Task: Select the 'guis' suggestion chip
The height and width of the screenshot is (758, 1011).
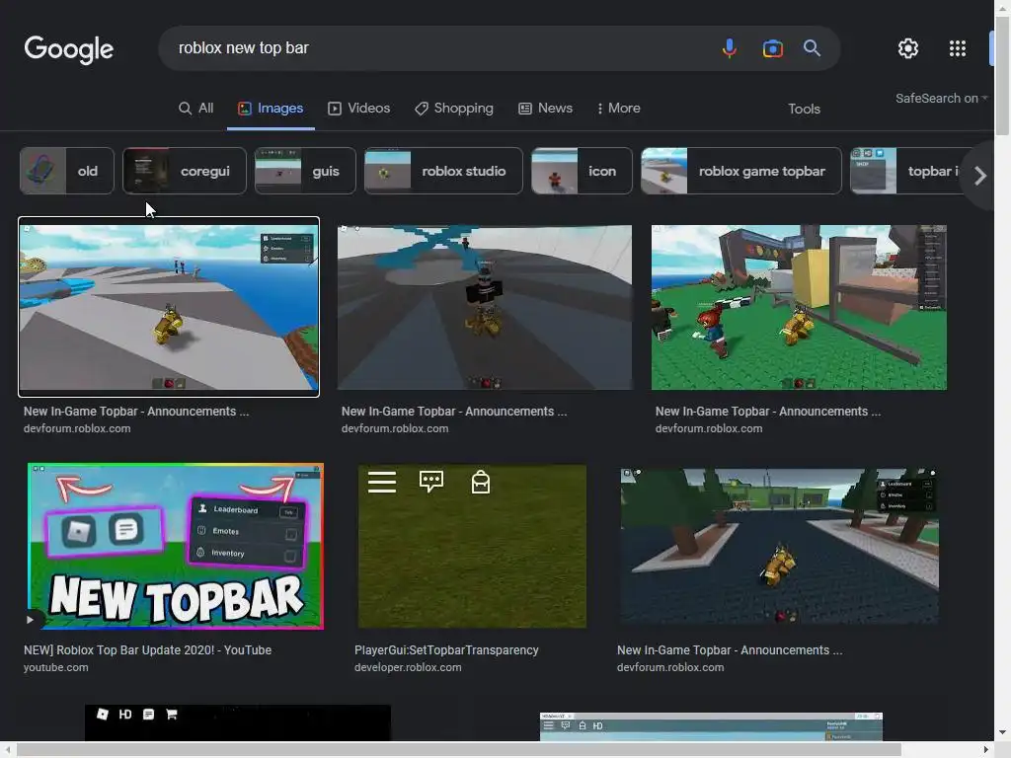Action: pos(305,171)
